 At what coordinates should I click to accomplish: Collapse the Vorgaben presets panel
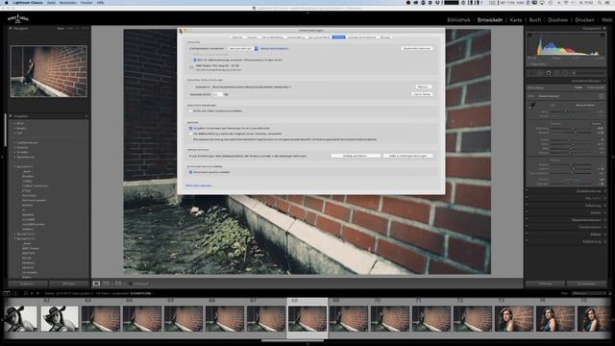pyautogui.click(x=11, y=116)
